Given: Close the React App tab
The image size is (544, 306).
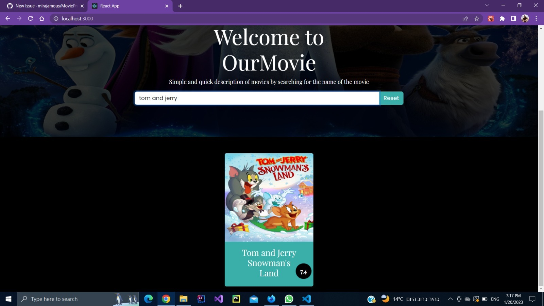Looking at the screenshot, I should click(x=167, y=6).
